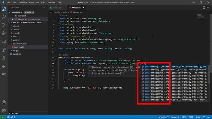
Task: Open editor More Actions ellipsis
Action: (208, 8)
